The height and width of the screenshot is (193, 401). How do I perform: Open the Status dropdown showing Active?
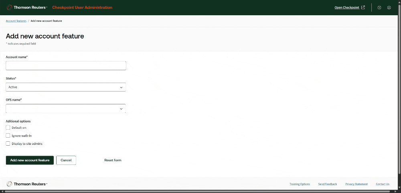tap(66, 87)
